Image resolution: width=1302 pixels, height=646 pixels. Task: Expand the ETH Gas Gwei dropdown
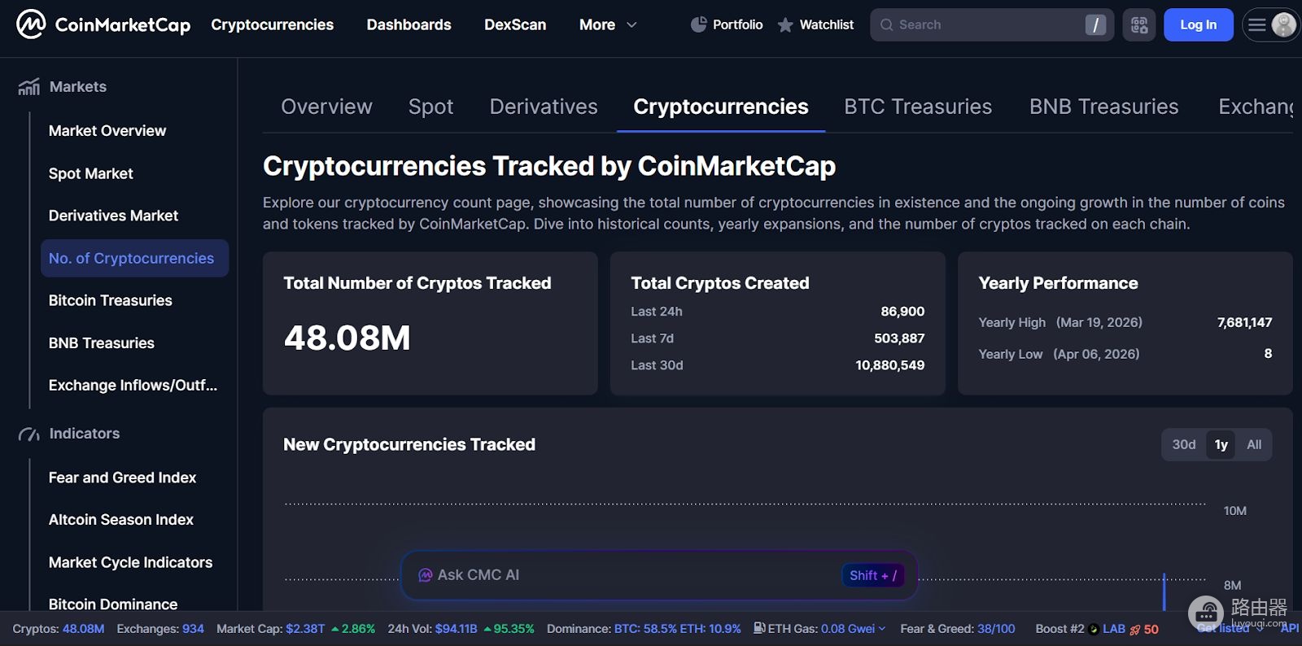882,628
